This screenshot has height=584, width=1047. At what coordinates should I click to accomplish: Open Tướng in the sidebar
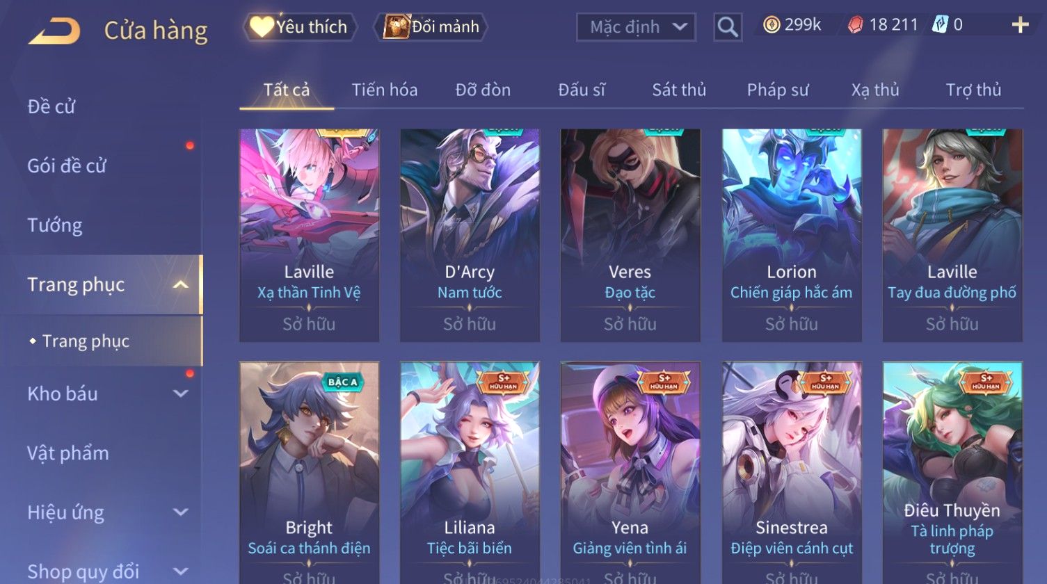click(55, 225)
